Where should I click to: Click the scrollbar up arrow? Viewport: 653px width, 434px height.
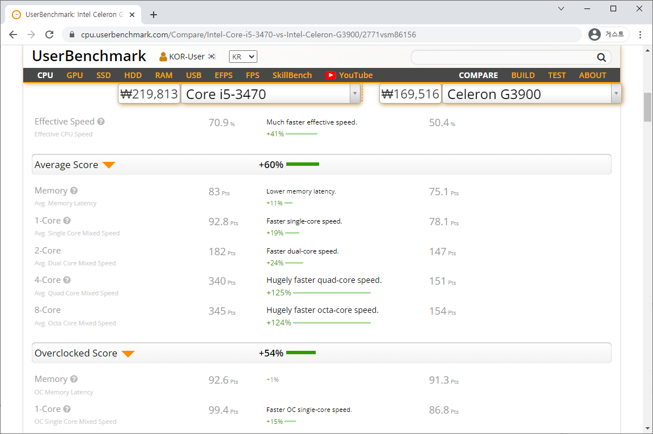click(x=647, y=50)
